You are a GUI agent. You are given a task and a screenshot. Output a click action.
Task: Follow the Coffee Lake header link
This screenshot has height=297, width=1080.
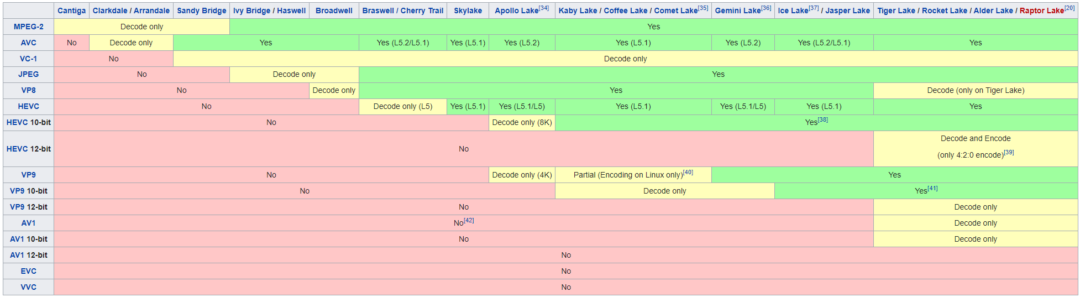pyautogui.click(x=626, y=11)
